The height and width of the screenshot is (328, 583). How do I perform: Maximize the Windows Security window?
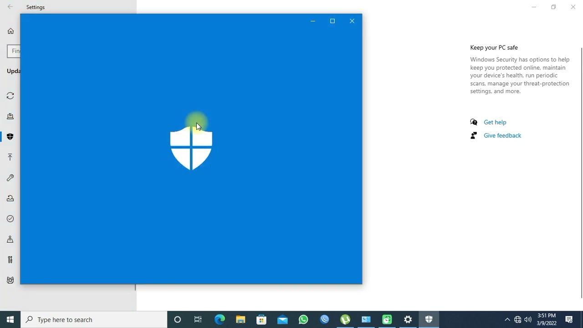(332, 21)
